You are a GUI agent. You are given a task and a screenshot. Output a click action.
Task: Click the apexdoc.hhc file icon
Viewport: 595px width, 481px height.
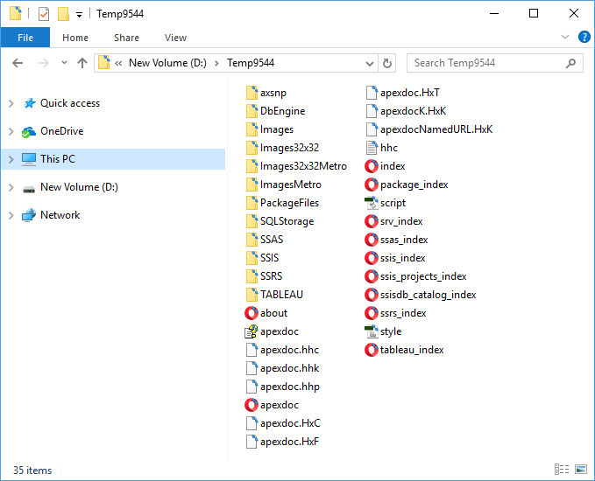tap(251, 350)
